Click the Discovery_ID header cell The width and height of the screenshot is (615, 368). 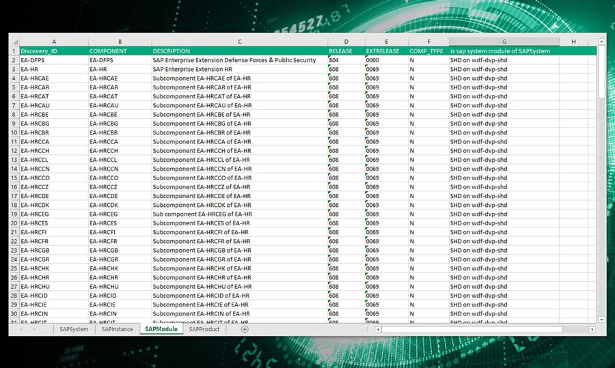[54, 51]
